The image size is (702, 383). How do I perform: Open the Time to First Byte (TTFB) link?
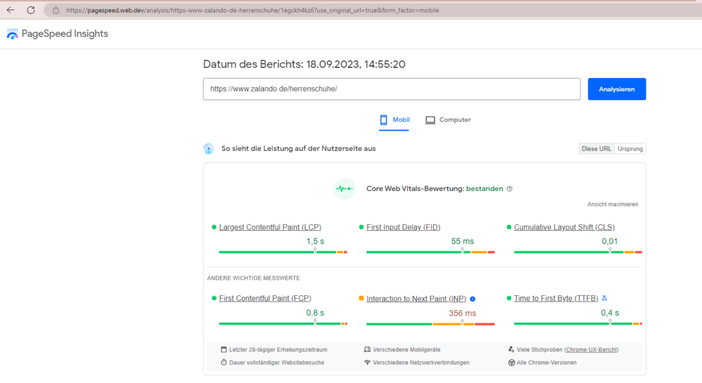point(555,299)
